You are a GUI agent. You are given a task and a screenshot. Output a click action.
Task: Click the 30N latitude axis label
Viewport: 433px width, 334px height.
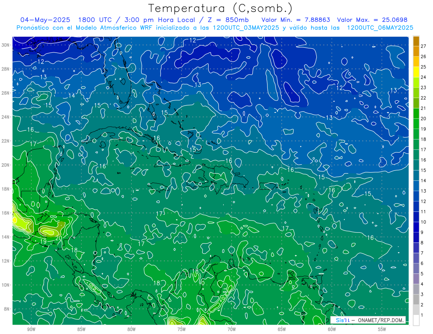coord(6,45)
